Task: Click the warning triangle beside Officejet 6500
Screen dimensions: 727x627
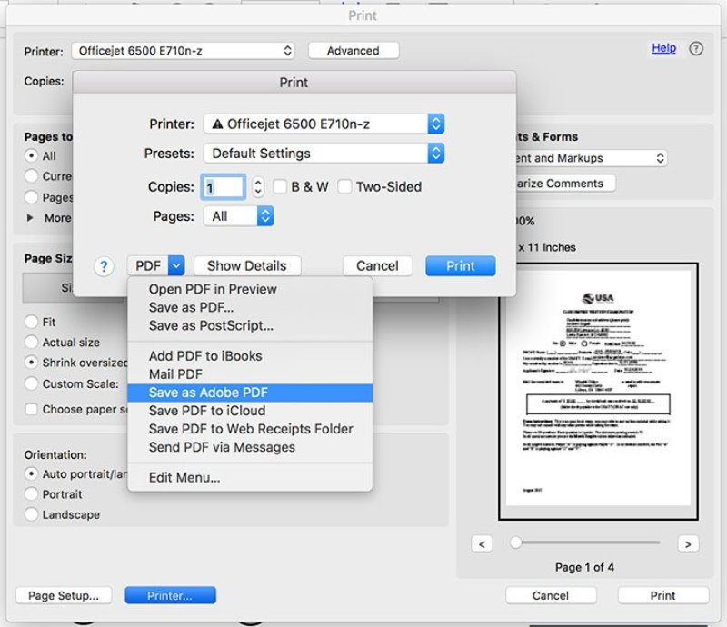Action: pos(219,124)
